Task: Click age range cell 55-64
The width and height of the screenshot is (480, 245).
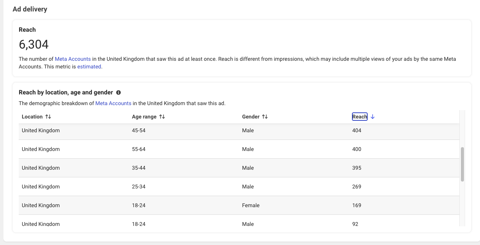Action: (x=139, y=149)
